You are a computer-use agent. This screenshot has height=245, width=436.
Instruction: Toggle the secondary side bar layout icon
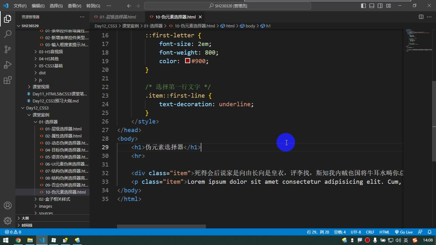[x=380, y=6]
